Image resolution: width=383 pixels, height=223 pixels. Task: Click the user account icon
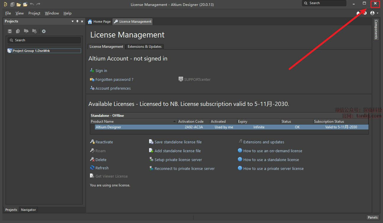[372, 13]
